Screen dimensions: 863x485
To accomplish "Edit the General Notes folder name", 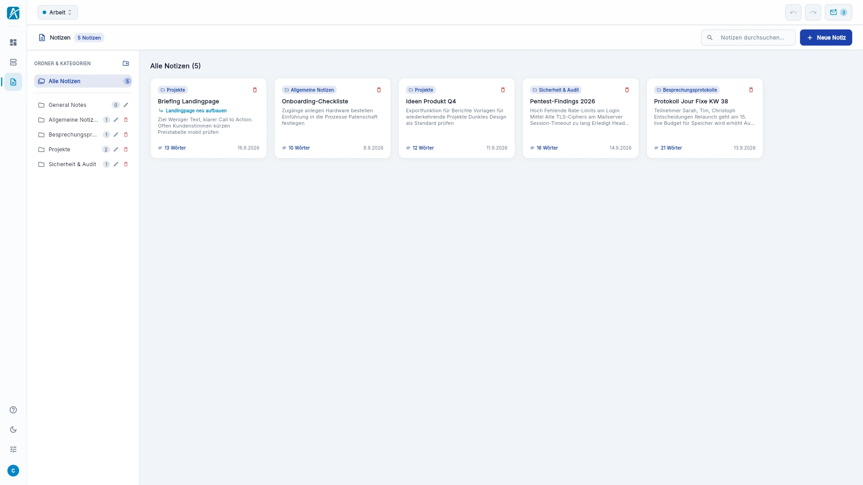I will pos(126,105).
